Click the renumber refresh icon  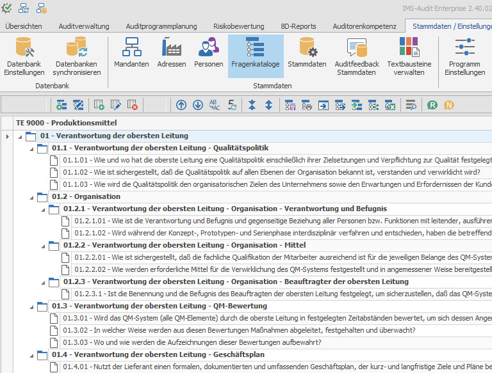pos(232,105)
